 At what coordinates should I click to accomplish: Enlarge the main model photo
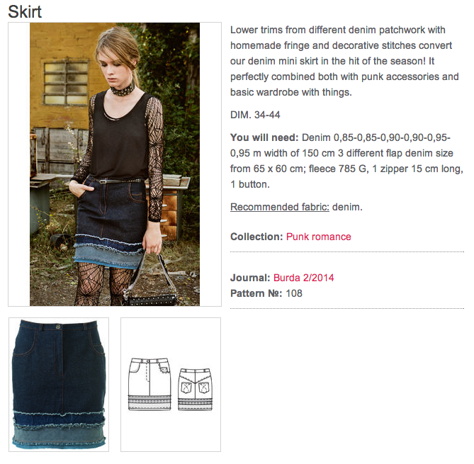coord(115,164)
